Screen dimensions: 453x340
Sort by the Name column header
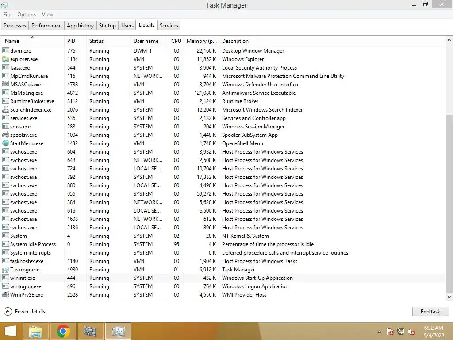coord(32,41)
